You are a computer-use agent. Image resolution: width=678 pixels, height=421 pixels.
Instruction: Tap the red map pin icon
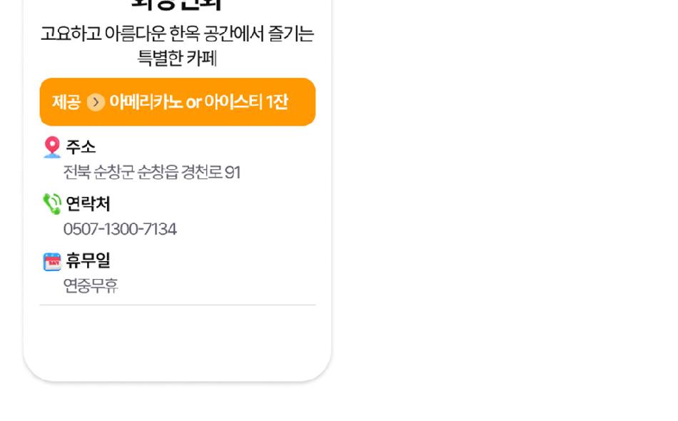pos(52,147)
